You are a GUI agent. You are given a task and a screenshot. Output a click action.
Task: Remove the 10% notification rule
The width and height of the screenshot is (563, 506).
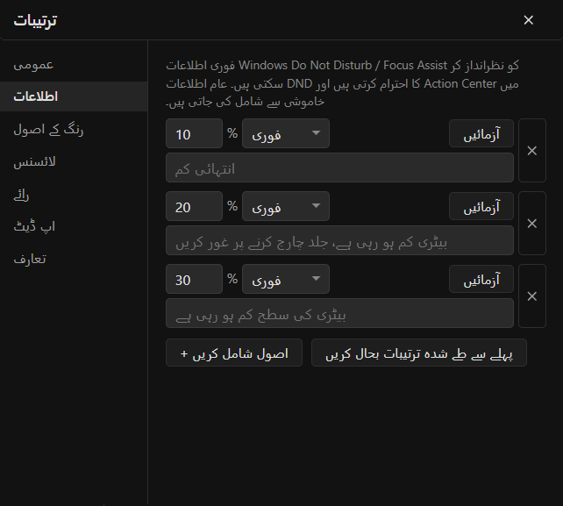click(x=532, y=151)
